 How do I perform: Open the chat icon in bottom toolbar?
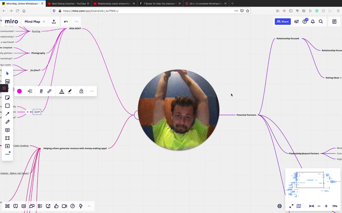[x=32, y=206]
